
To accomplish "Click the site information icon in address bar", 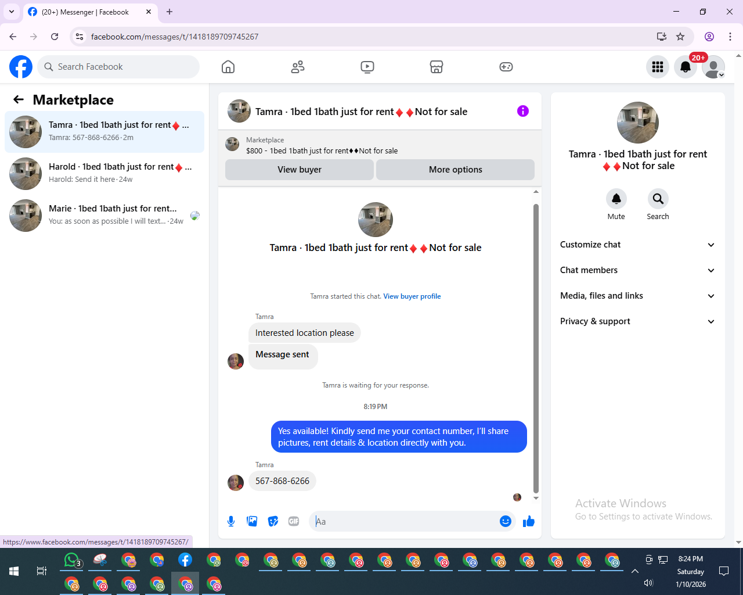I will pyautogui.click(x=80, y=37).
